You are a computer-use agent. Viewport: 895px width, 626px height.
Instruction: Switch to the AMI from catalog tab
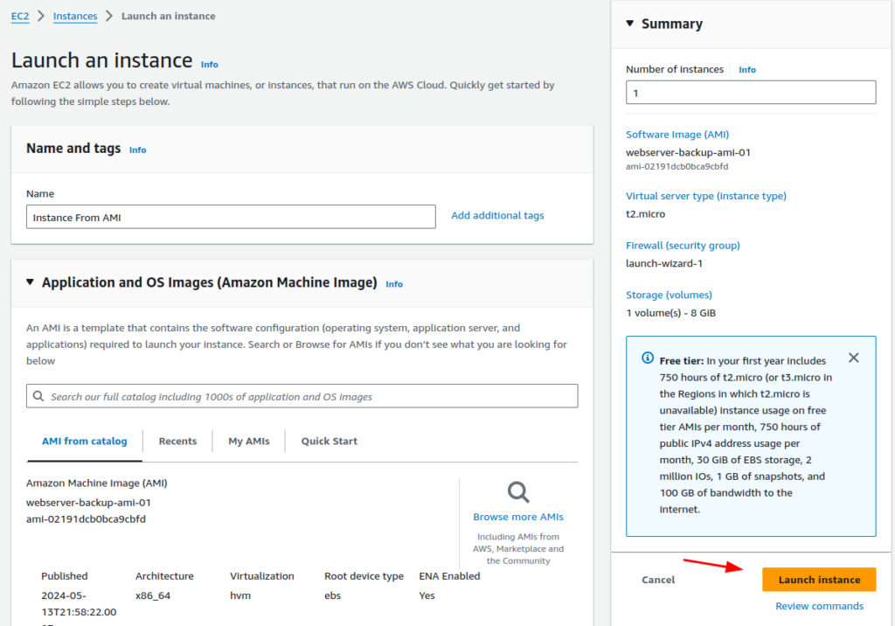click(85, 441)
